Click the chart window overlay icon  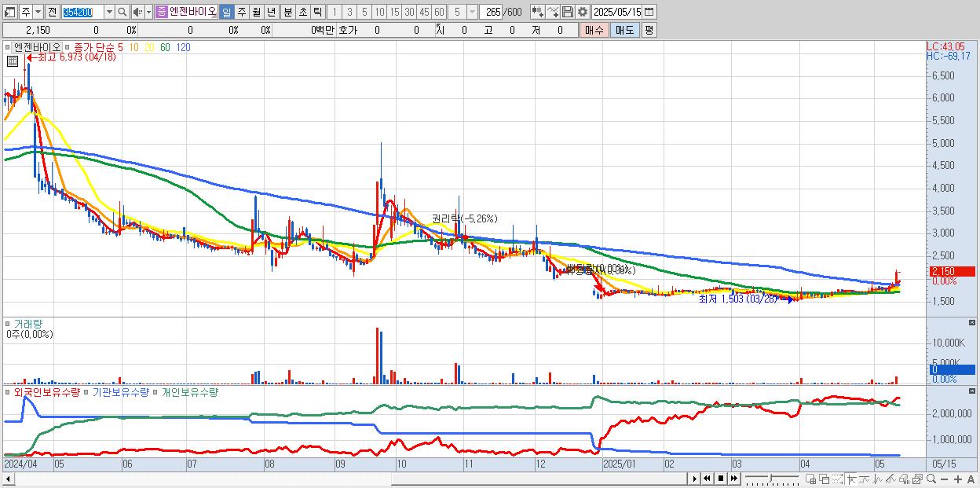918,479
